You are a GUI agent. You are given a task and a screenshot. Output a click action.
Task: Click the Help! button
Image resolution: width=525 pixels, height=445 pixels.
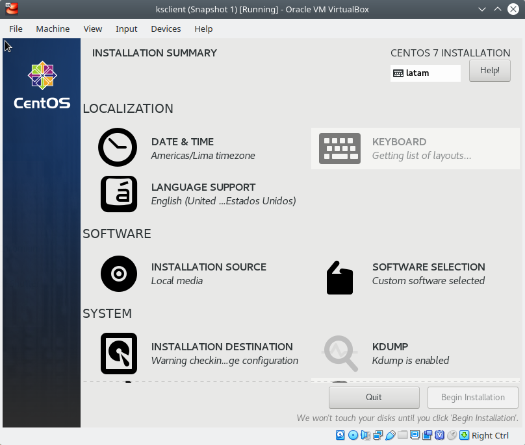(x=489, y=71)
